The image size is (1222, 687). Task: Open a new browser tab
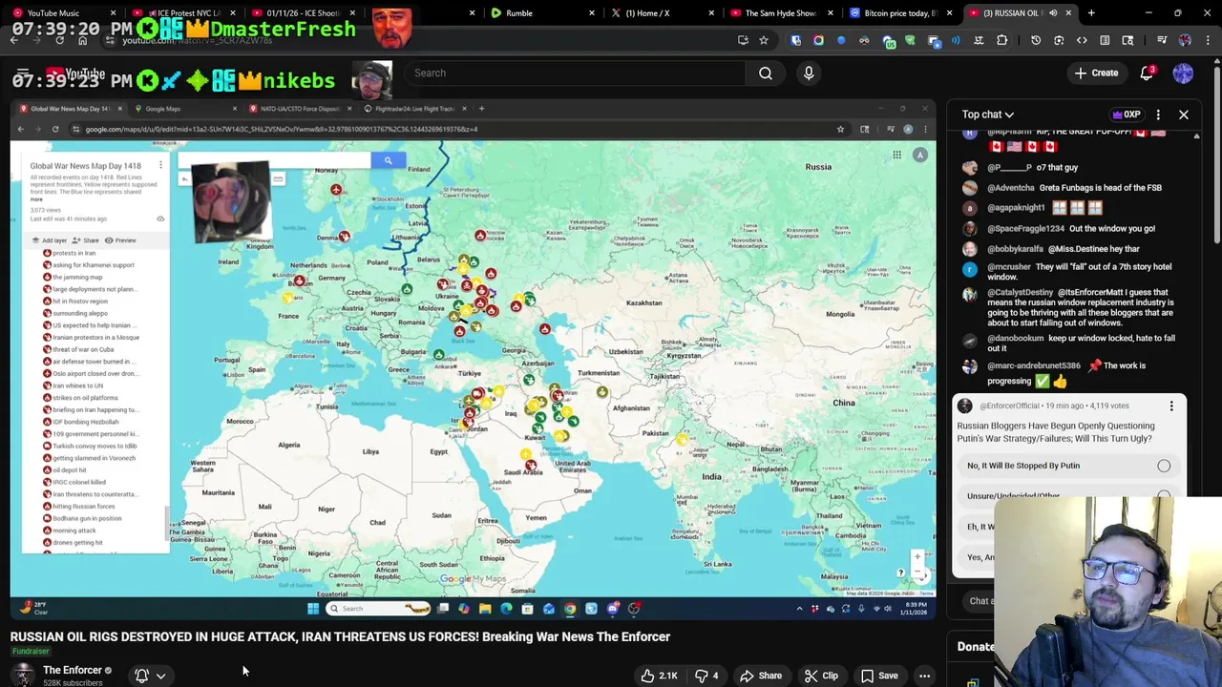pyautogui.click(x=1091, y=13)
